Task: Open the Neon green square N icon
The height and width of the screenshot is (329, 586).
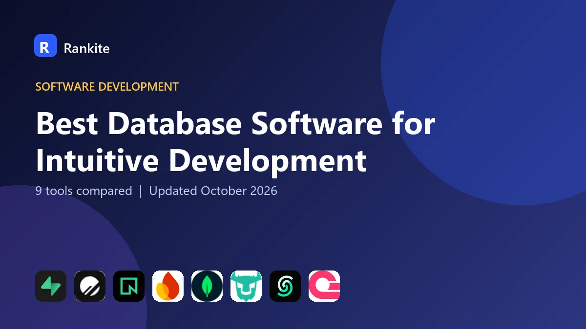Action: pyautogui.click(x=129, y=286)
